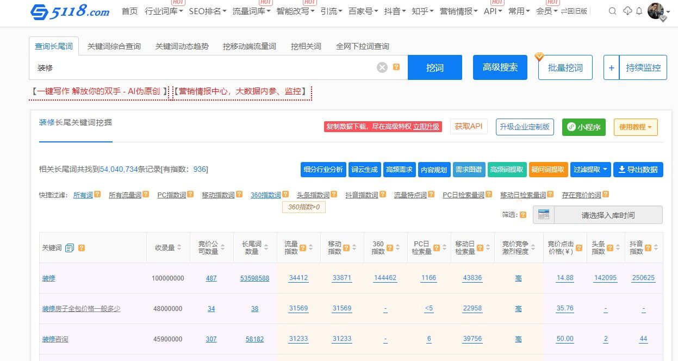
Task: Click the blue 挖词 button
Action: pos(434,67)
